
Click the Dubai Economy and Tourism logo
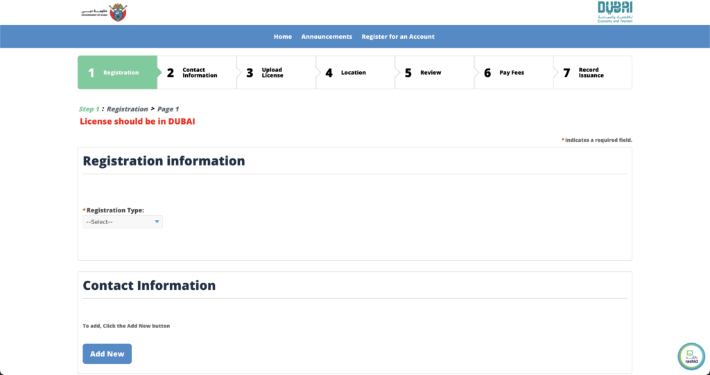pos(615,12)
